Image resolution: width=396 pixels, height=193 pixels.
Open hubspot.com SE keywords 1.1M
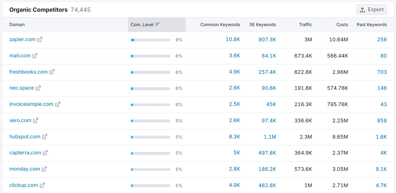(x=270, y=137)
